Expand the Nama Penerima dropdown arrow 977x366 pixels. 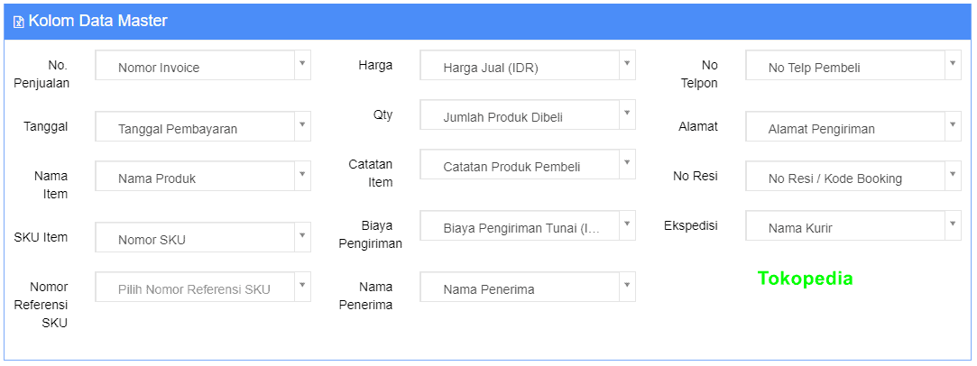pos(628,285)
